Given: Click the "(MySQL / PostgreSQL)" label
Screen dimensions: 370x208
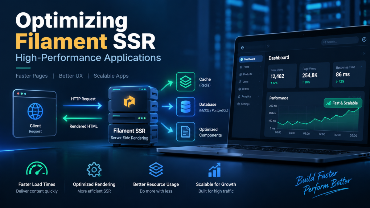Looking at the screenshot, I should [214, 110].
